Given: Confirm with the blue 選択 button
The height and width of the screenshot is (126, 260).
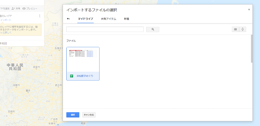Looking at the screenshot, I should click(x=73, y=115).
